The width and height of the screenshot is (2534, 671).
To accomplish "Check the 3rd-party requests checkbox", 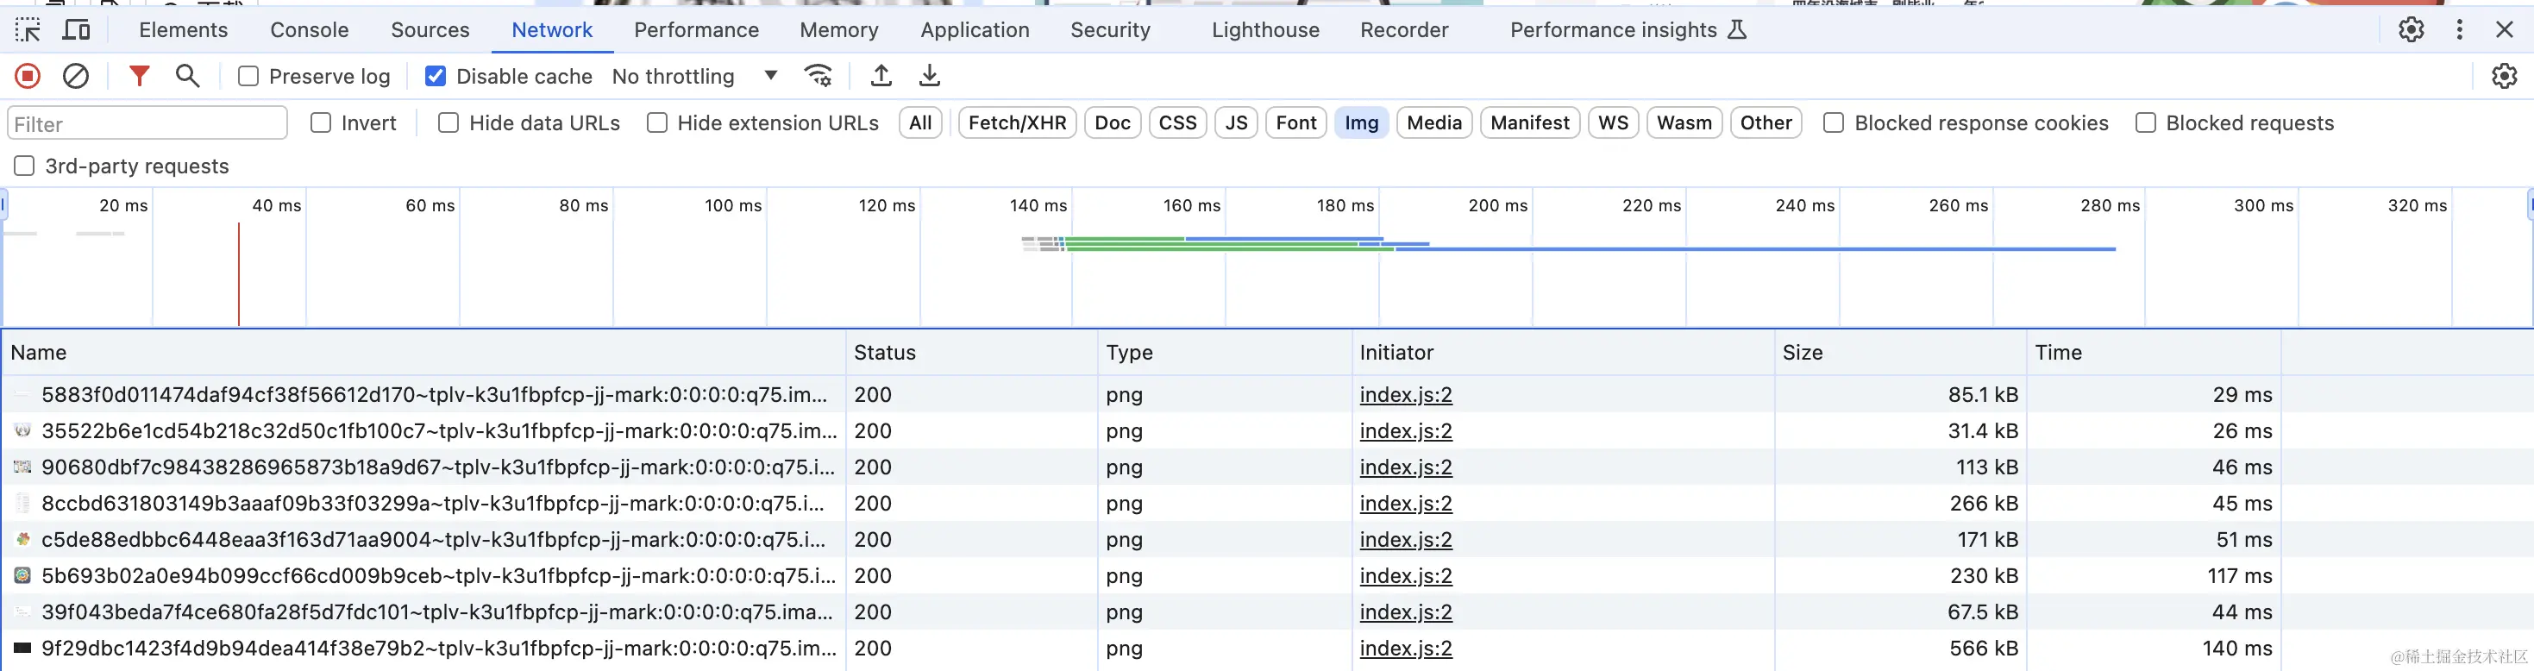I will point(25,166).
